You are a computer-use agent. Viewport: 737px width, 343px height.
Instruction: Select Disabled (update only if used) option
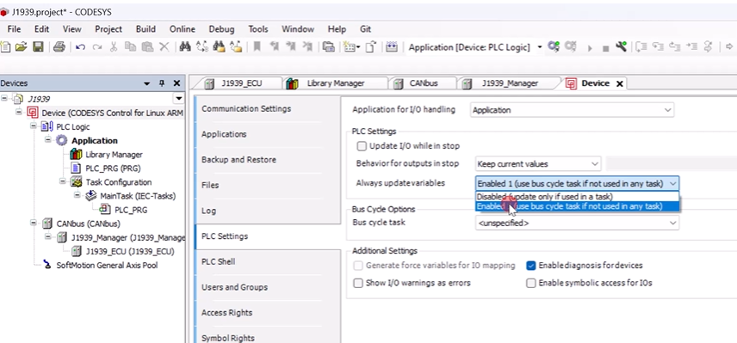pos(577,197)
